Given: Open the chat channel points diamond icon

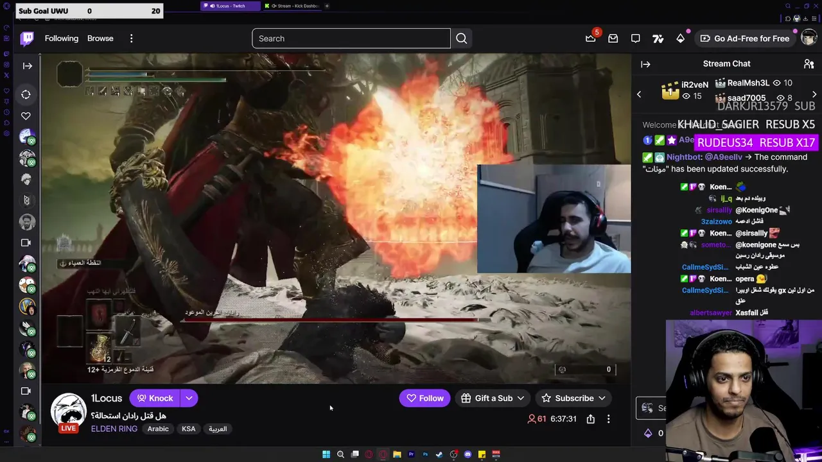Looking at the screenshot, I should click(648, 433).
